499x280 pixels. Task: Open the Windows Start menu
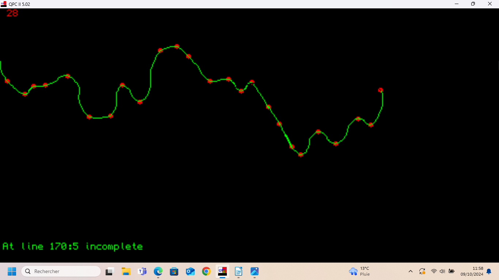point(12,271)
